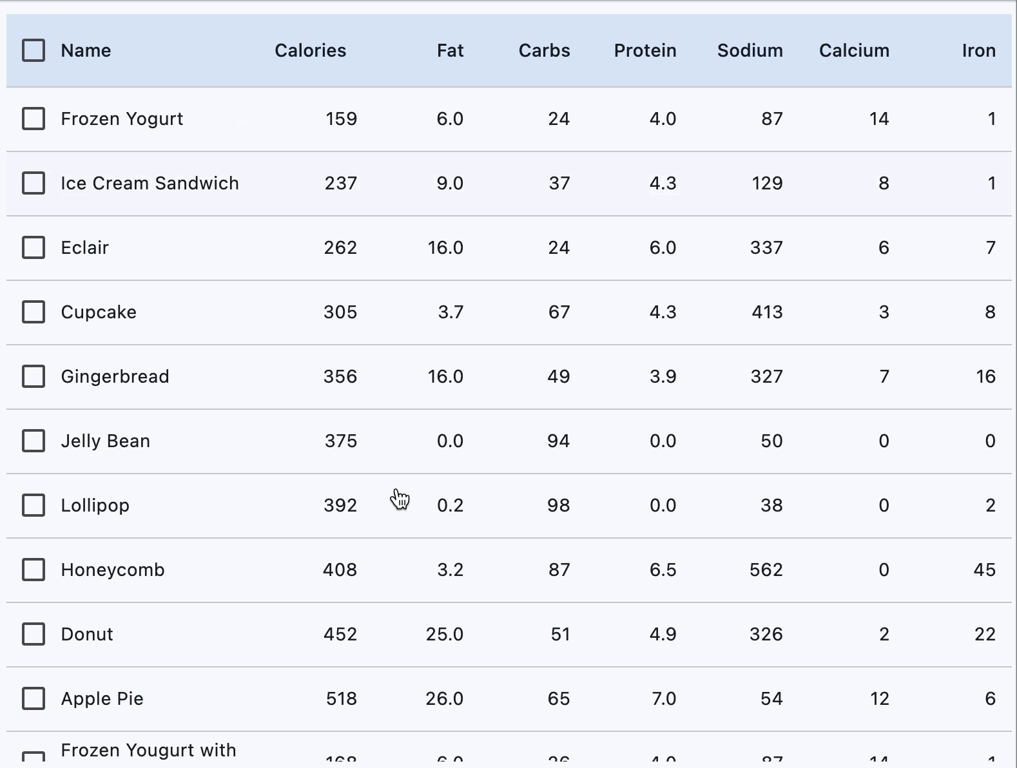Sort by the Protein header
Screen dimensions: 1017x768
pyautogui.click(x=644, y=50)
